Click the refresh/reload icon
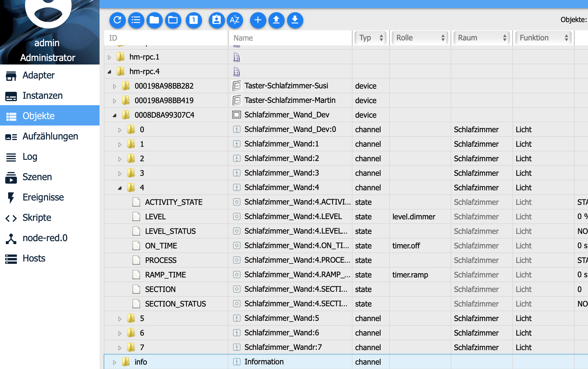Screen dimensions: 588x369 (x=117, y=19)
